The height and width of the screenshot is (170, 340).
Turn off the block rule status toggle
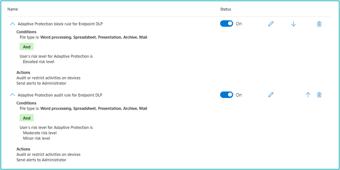click(227, 24)
